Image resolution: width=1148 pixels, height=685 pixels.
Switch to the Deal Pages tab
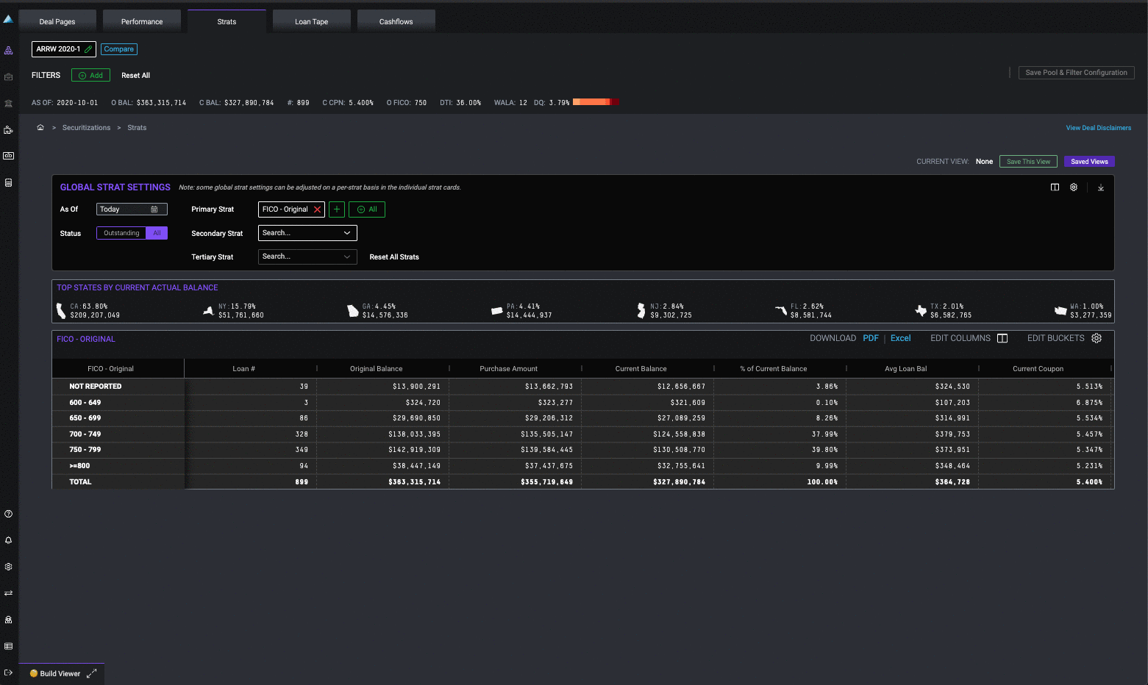57,21
